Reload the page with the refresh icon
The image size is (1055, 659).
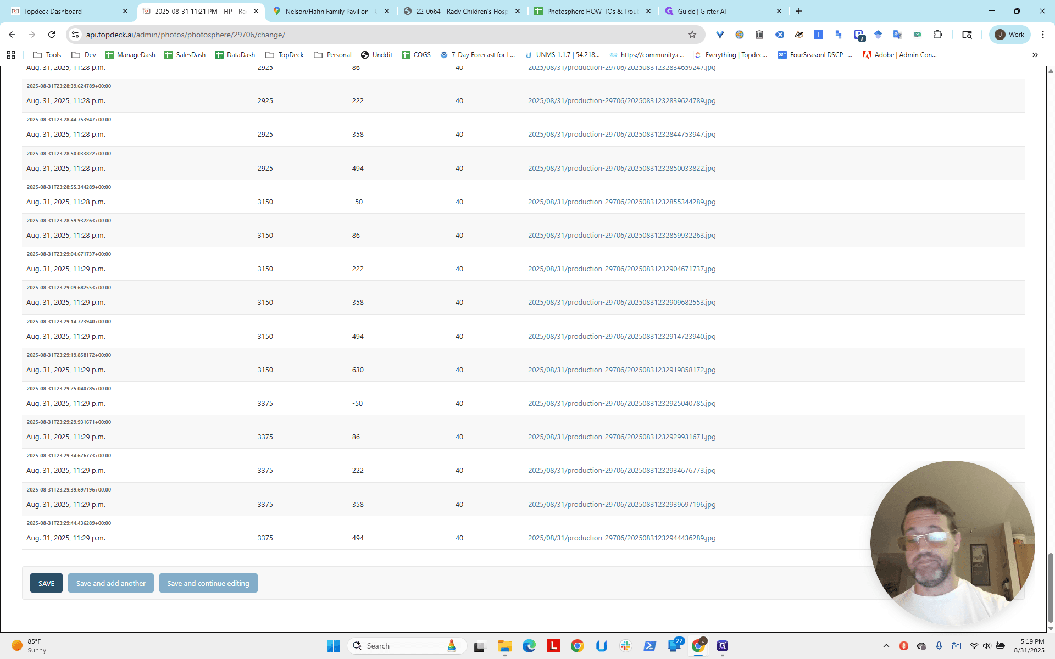tap(52, 35)
